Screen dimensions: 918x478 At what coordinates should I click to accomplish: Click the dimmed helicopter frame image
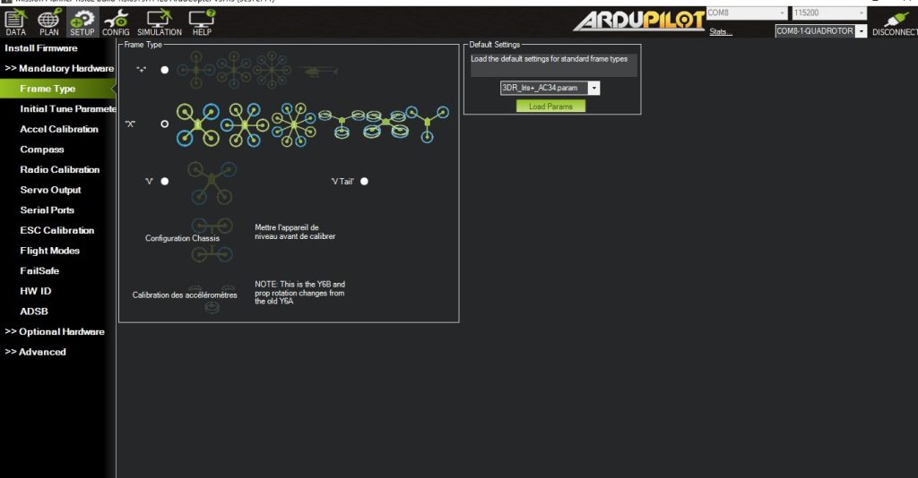pyautogui.click(x=316, y=70)
